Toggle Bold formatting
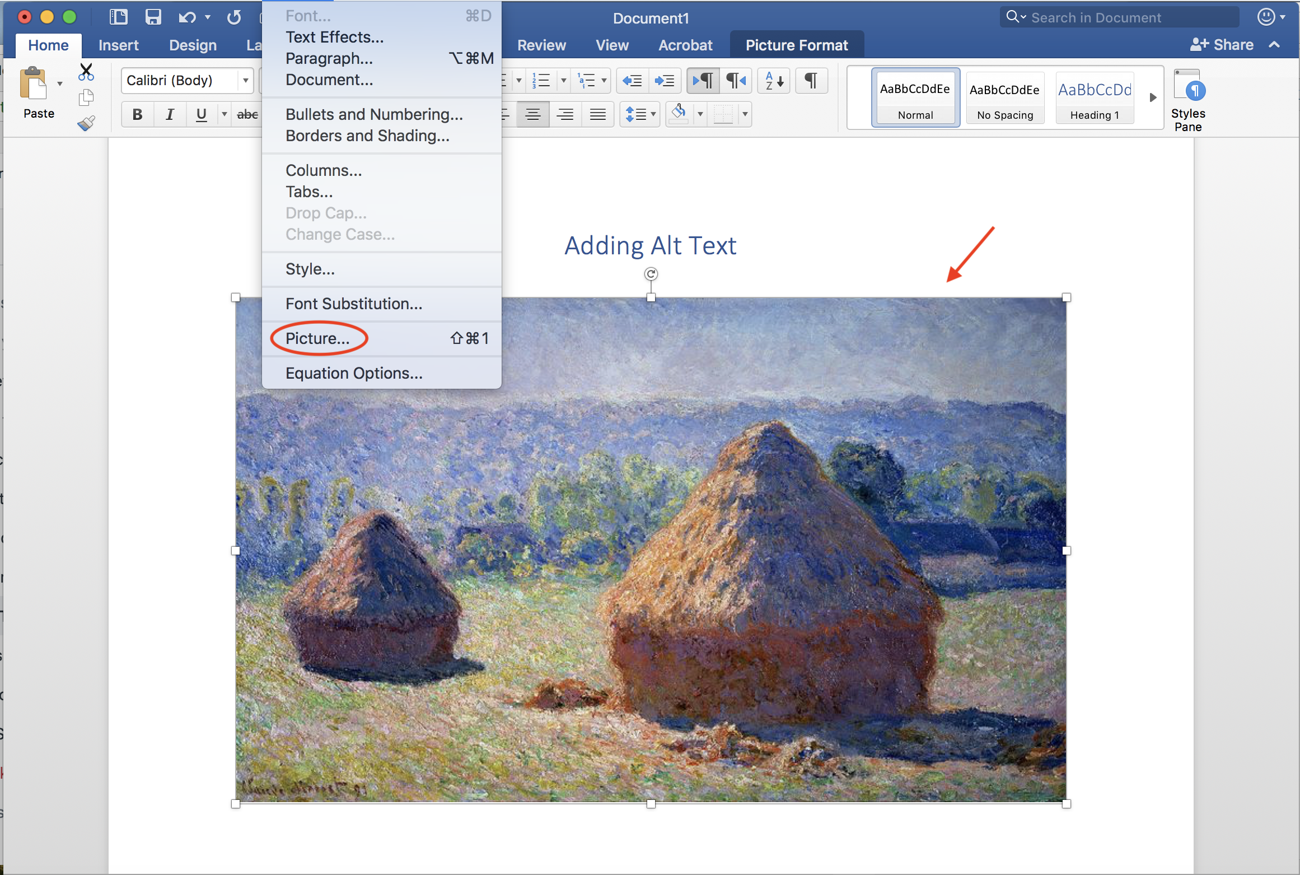This screenshot has height=875, width=1300. [x=137, y=114]
